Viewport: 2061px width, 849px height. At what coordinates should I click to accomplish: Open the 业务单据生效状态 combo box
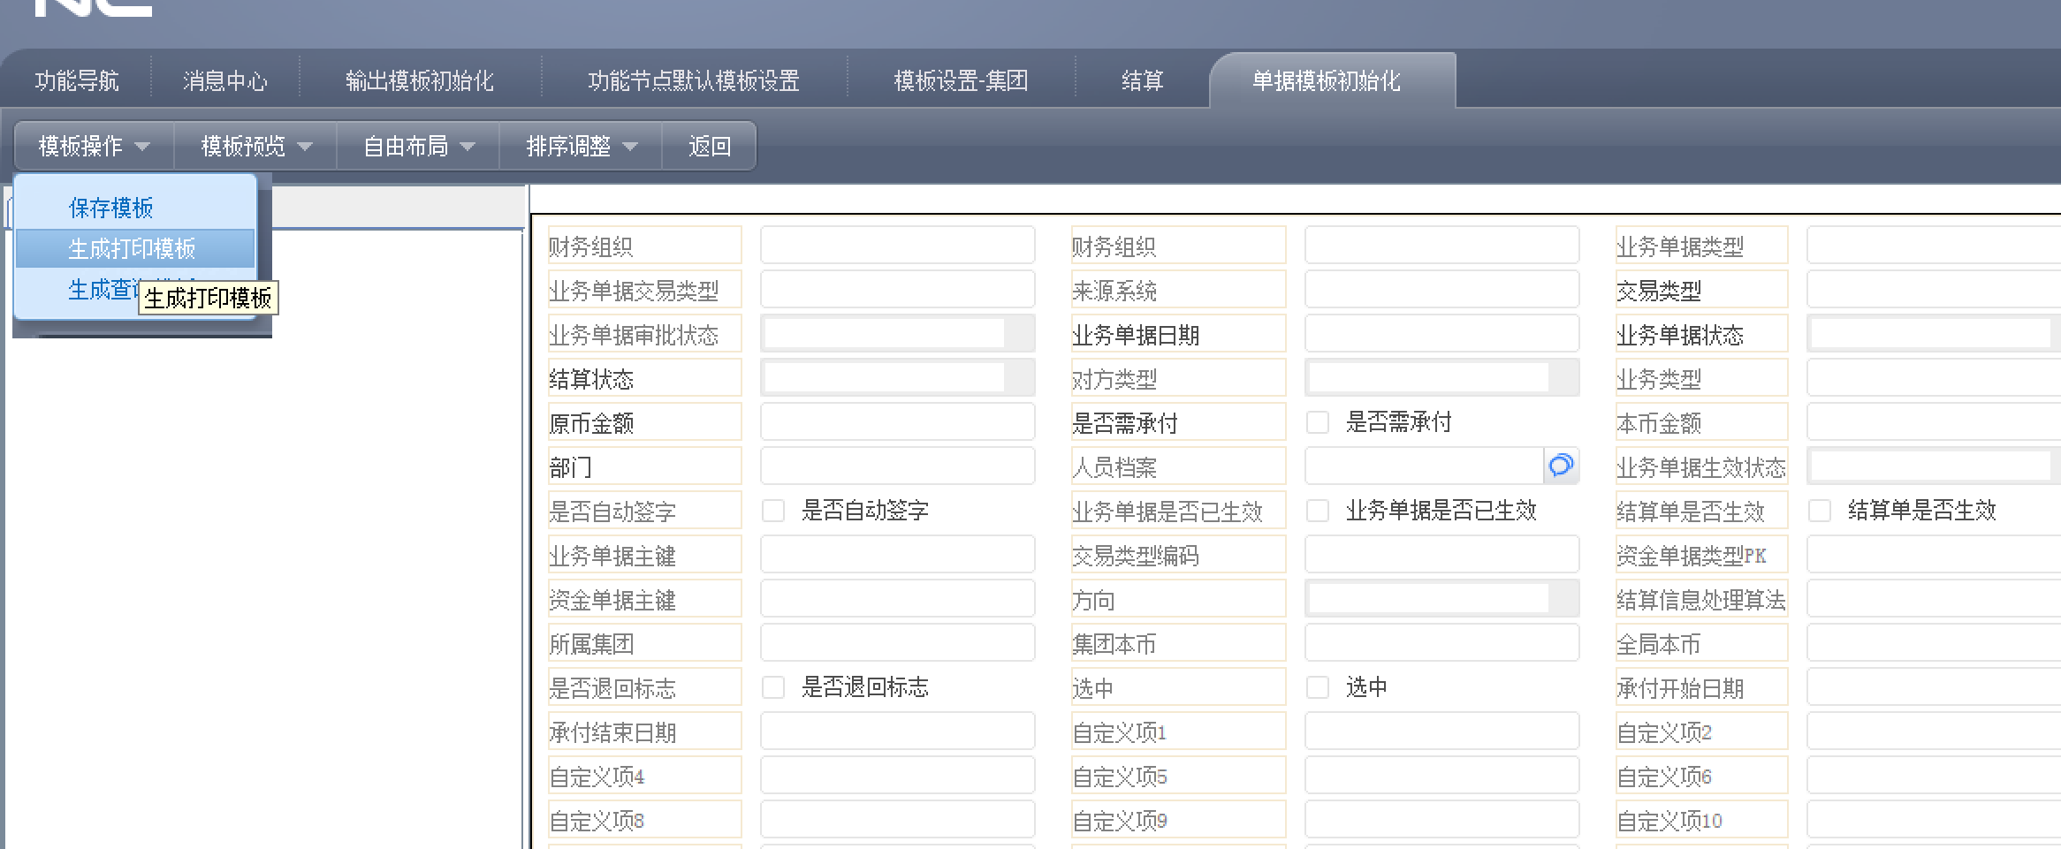pyautogui.click(x=1934, y=466)
